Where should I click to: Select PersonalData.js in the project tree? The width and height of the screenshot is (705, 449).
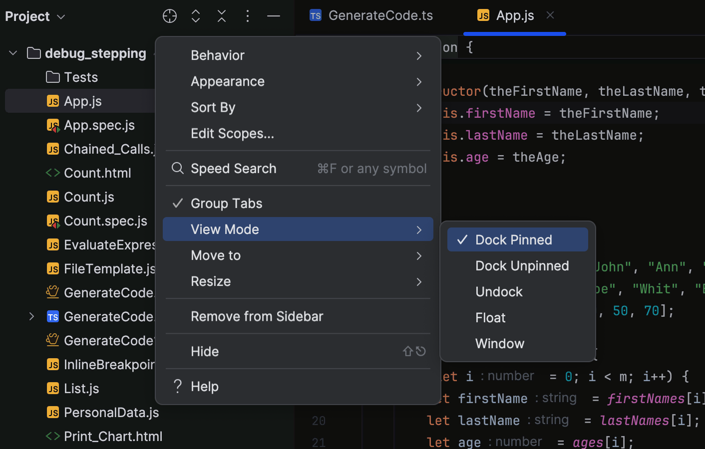pos(111,413)
